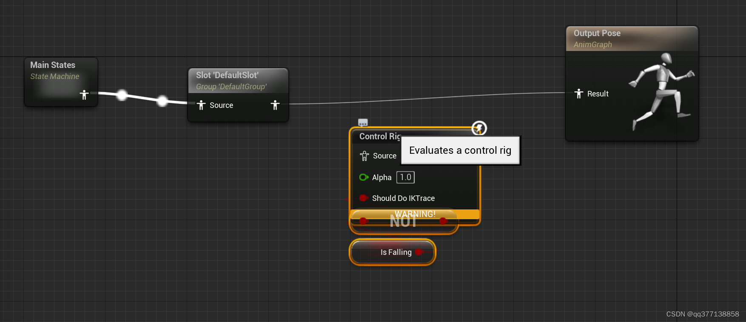
Task: Edit the Alpha value field 1.0
Action: pos(405,177)
